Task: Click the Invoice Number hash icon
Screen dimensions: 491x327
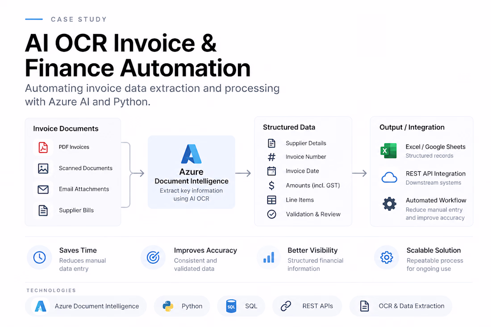Action: tap(271, 157)
